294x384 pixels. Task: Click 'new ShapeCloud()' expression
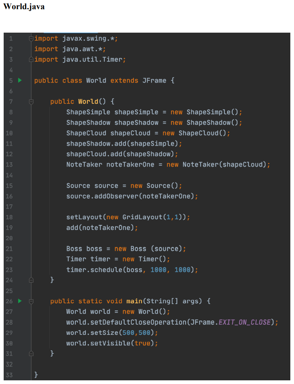[194, 133]
